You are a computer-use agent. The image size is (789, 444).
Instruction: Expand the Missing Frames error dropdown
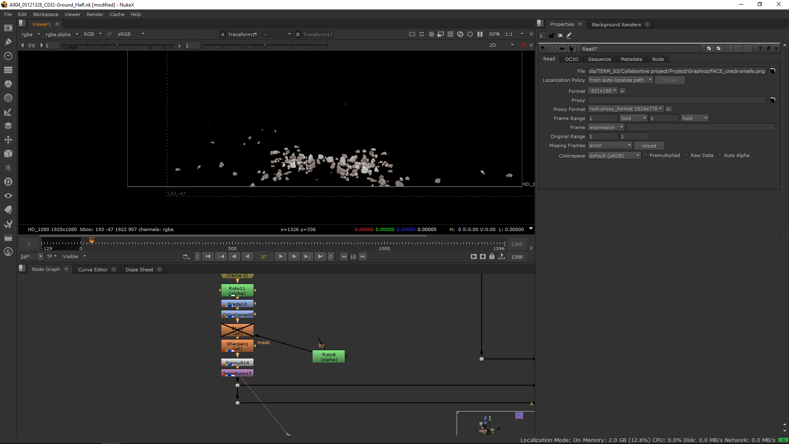[x=610, y=146]
